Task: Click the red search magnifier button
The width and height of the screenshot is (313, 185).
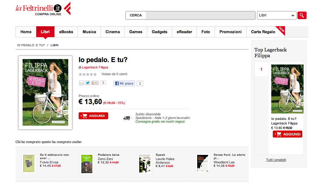Action: (302, 15)
